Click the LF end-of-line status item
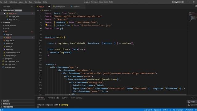The width and height of the screenshot is (197, 111). tap(170, 110)
